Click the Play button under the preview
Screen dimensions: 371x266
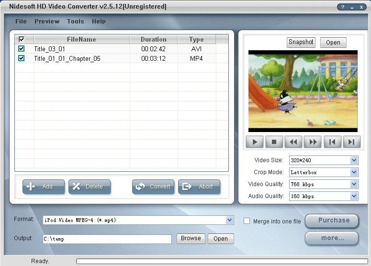(x=255, y=142)
